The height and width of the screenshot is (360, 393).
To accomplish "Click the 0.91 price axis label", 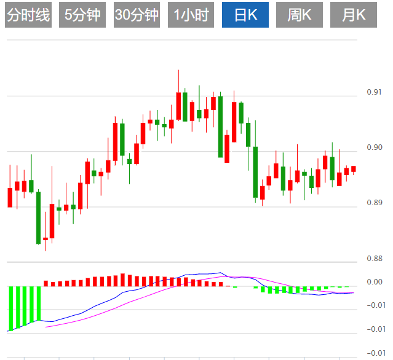I will 375,92.
